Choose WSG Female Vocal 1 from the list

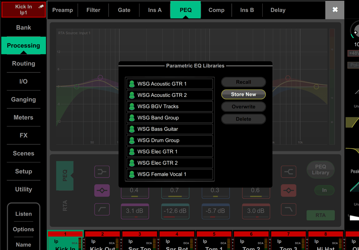pyautogui.click(x=170, y=174)
